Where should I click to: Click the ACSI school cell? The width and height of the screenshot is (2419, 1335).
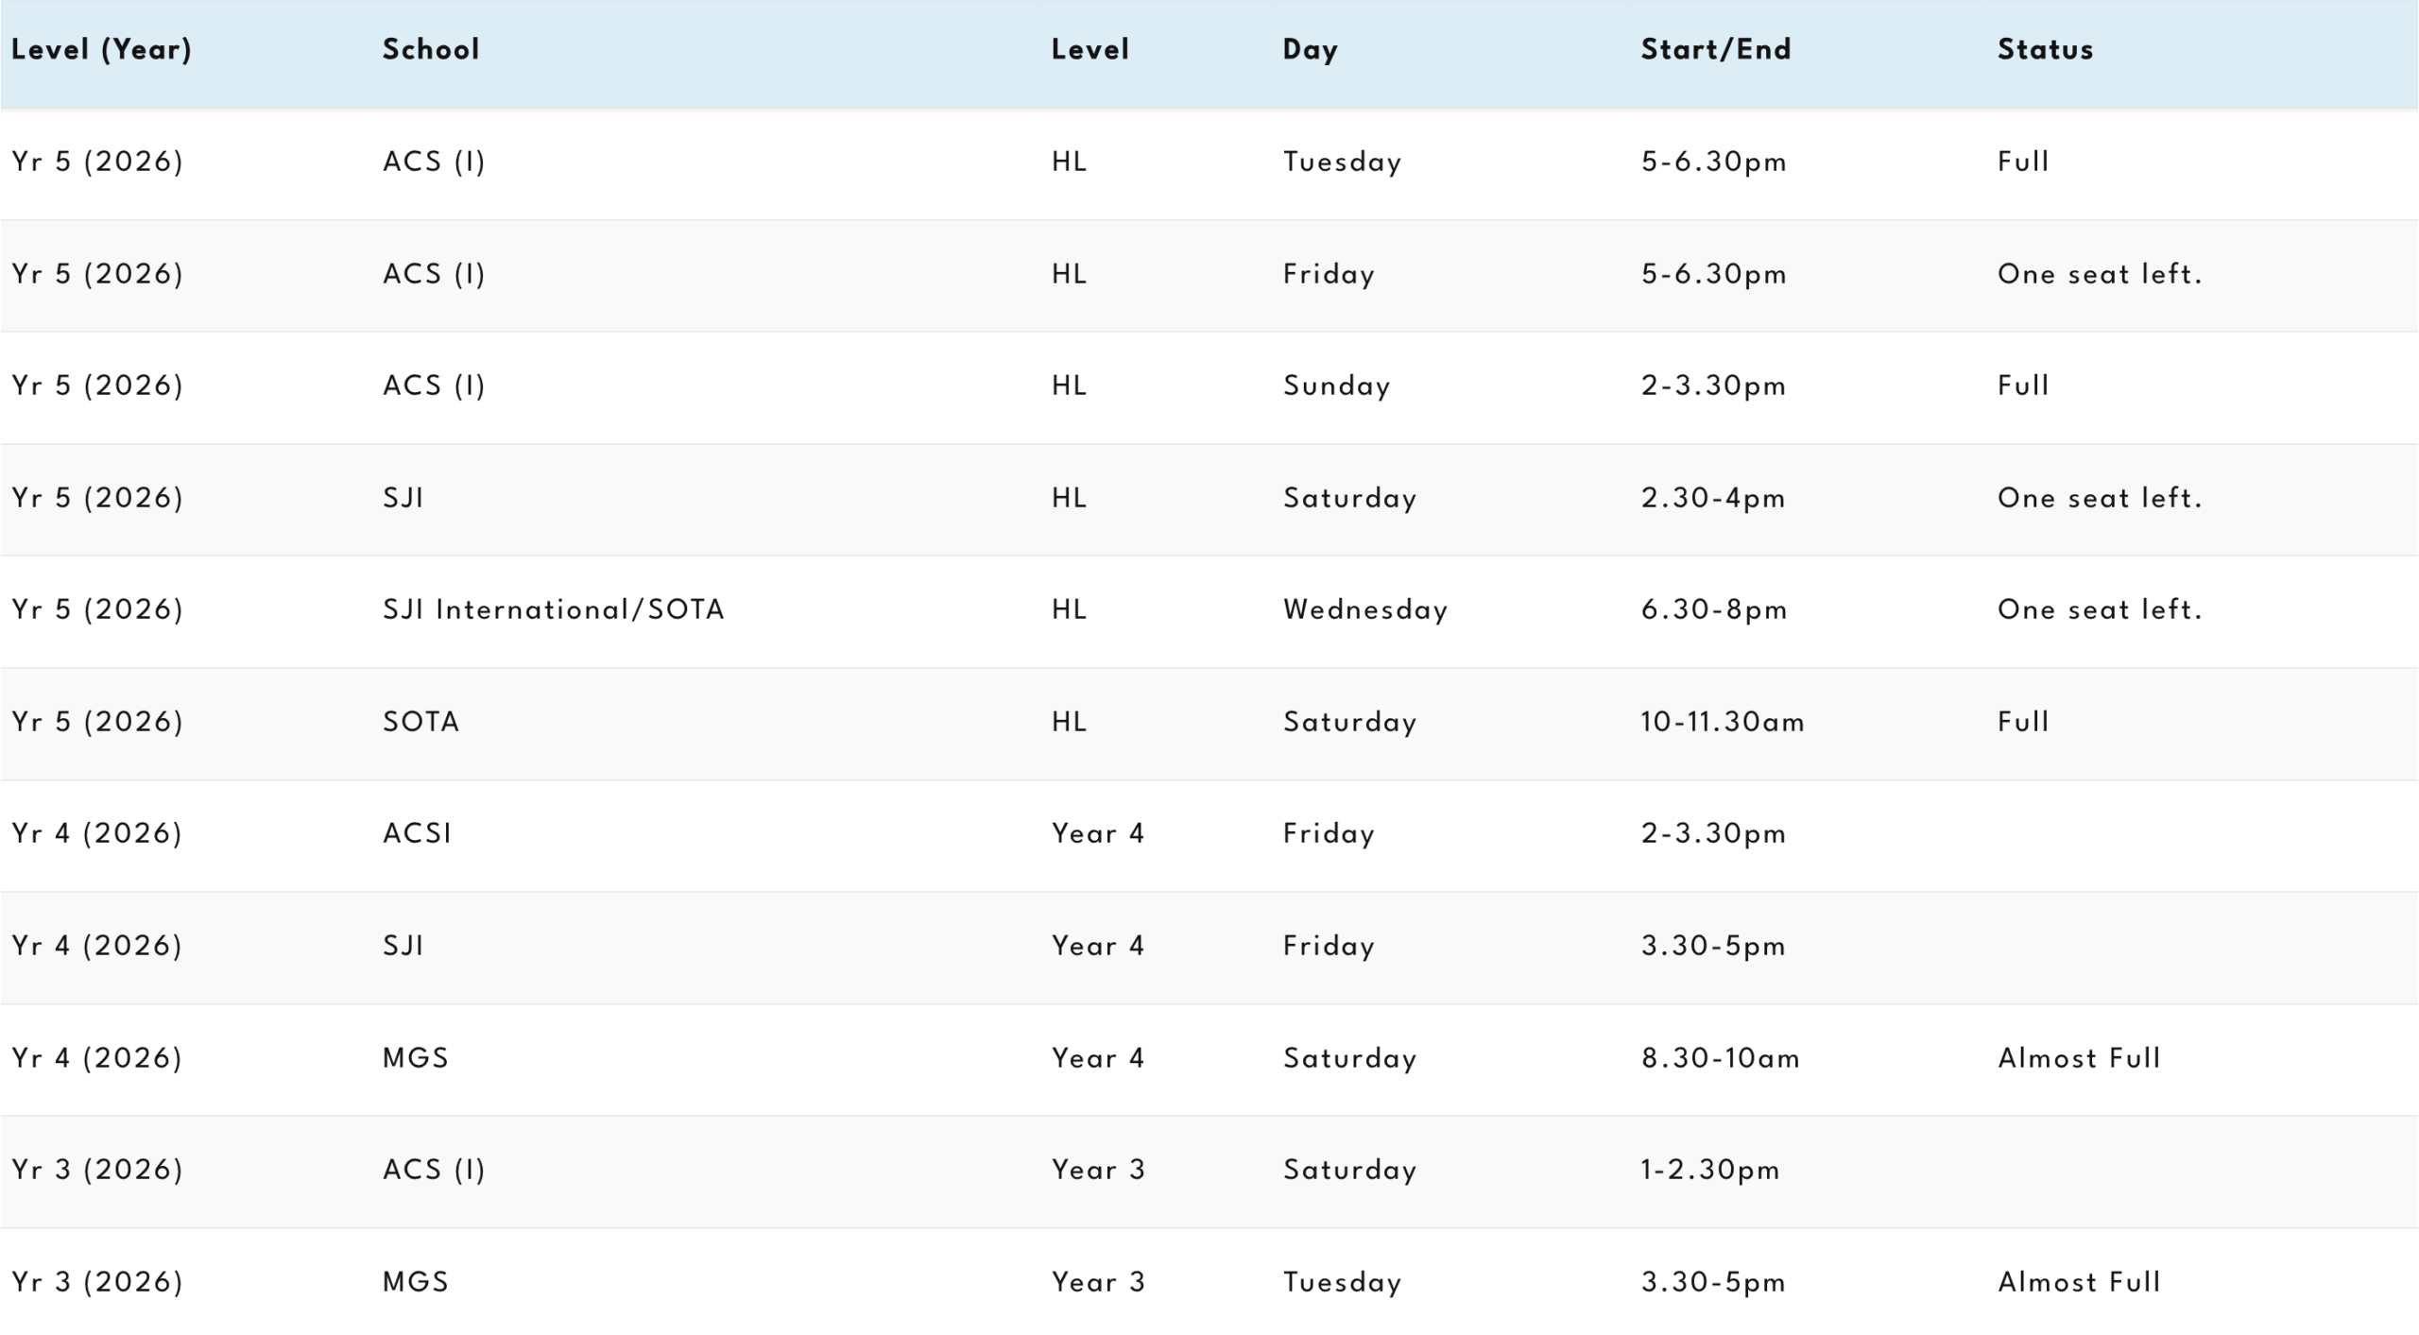click(x=417, y=833)
